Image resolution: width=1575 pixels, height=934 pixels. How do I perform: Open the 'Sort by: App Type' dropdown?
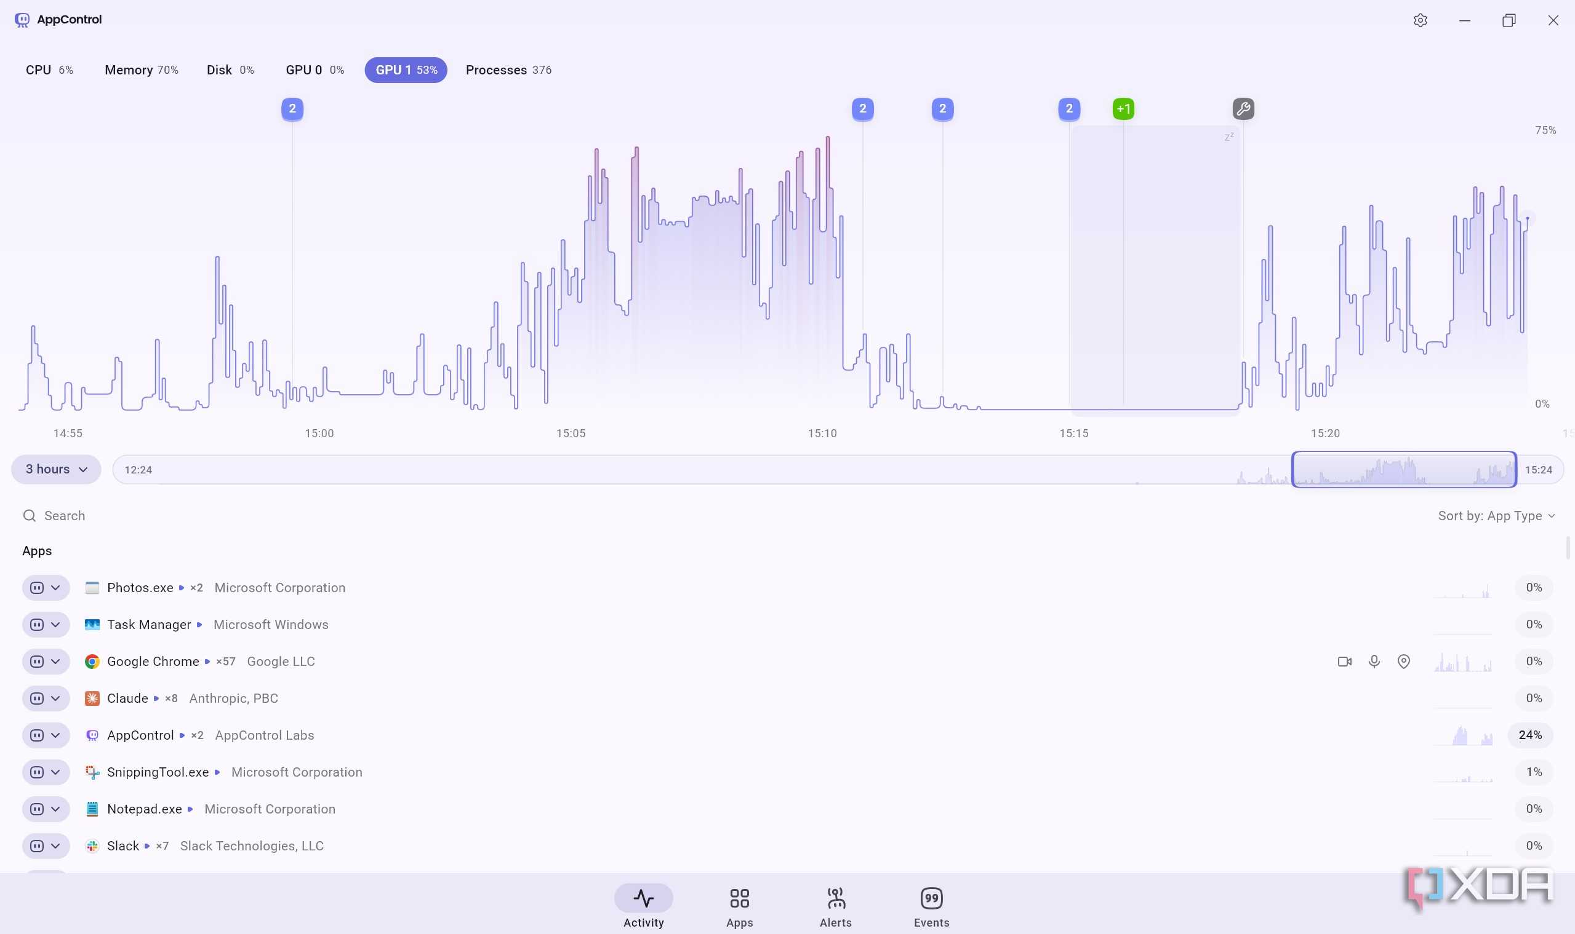pyautogui.click(x=1496, y=516)
